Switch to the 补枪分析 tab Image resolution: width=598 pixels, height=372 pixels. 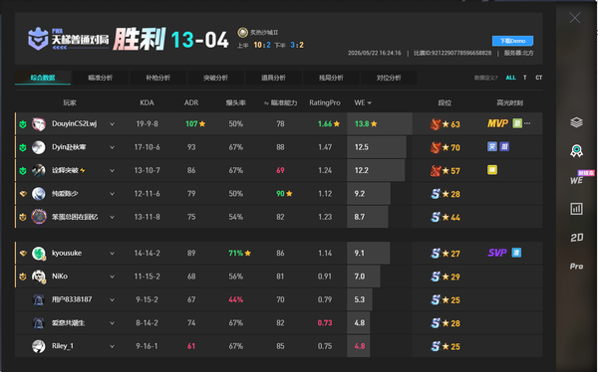tap(157, 78)
